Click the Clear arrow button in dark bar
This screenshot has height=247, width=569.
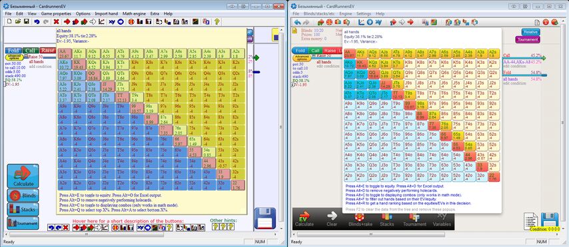point(332,220)
